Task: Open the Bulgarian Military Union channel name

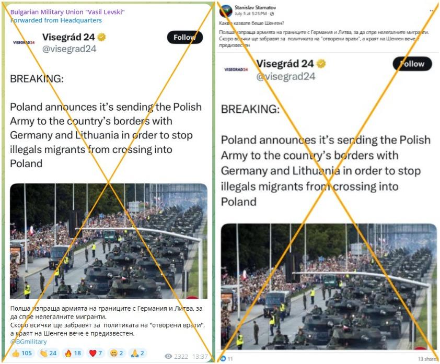Action: (67, 12)
